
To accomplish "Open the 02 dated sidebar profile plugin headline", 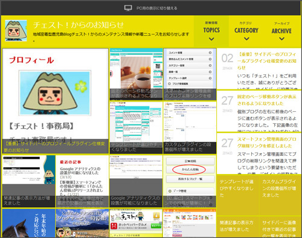I will [x=267, y=61].
